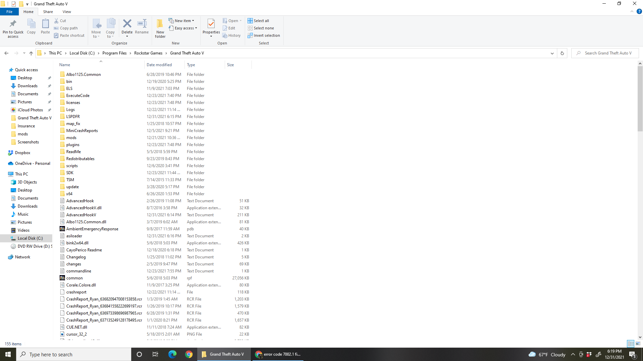Expand address bar history dropdown arrow
The height and width of the screenshot is (361, 643).
552,53
